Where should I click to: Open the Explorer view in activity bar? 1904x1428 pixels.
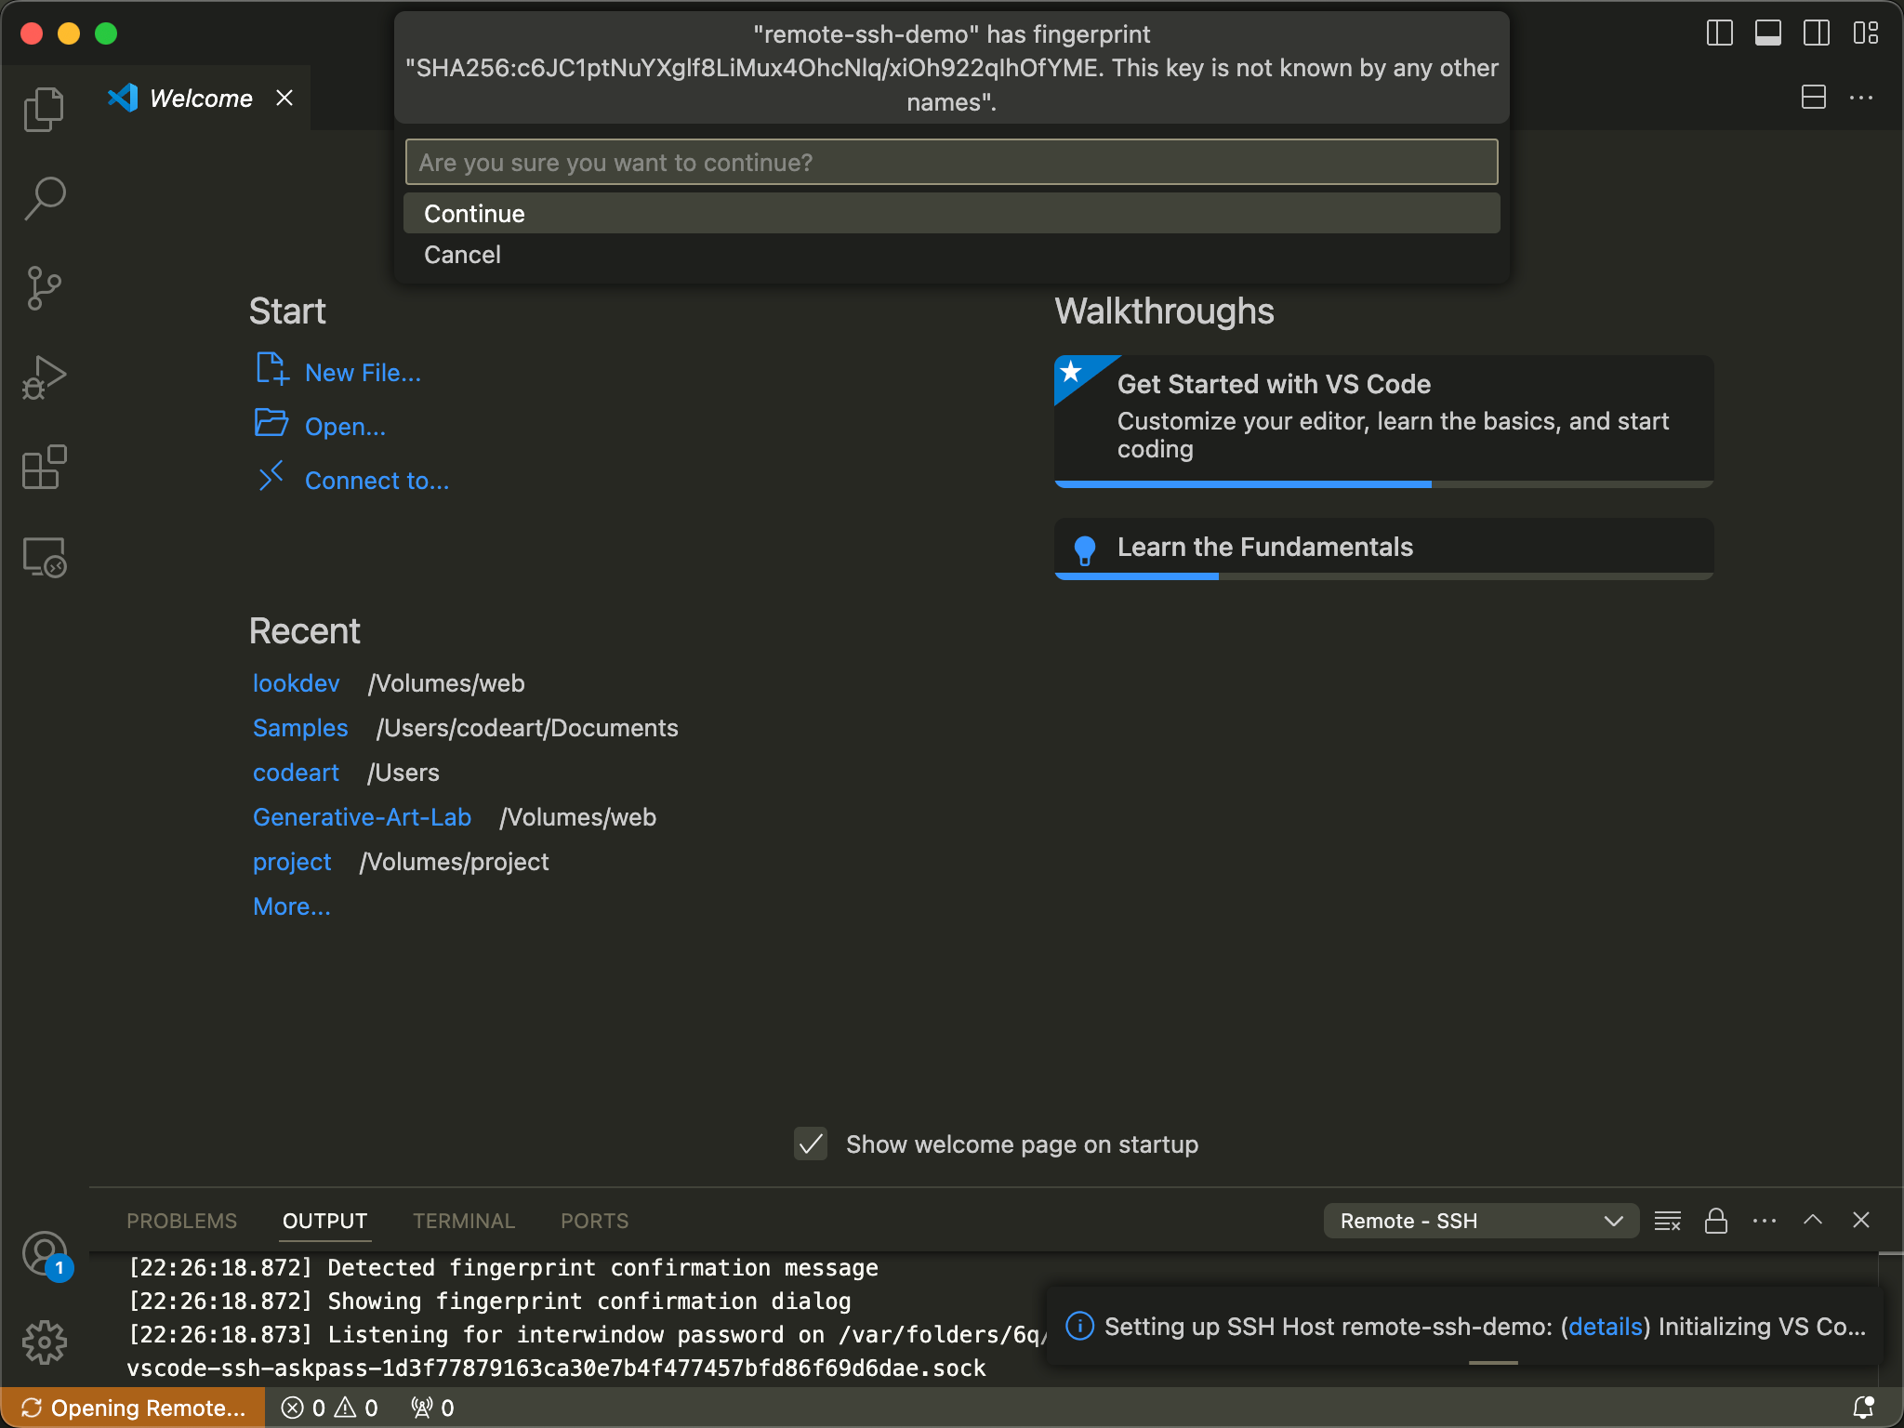click(44, 110)
